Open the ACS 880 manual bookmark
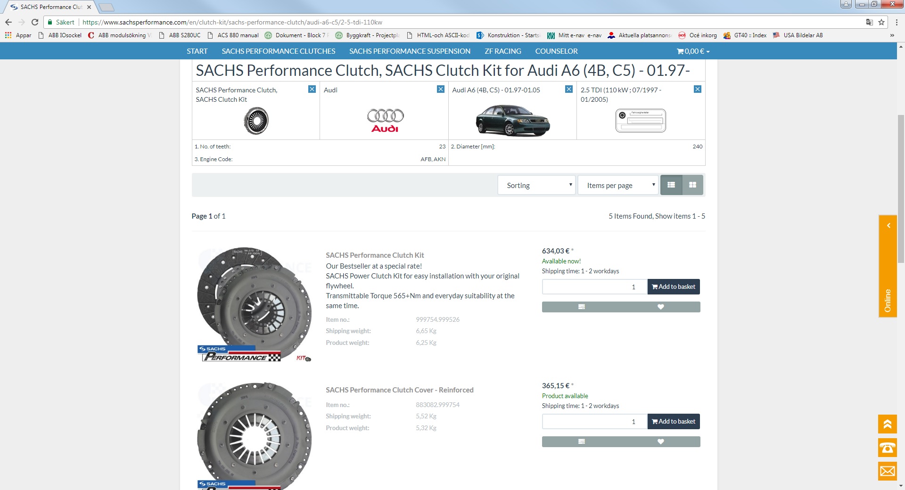This screenshot has width=905, height=490. click(x=233, y=35)
